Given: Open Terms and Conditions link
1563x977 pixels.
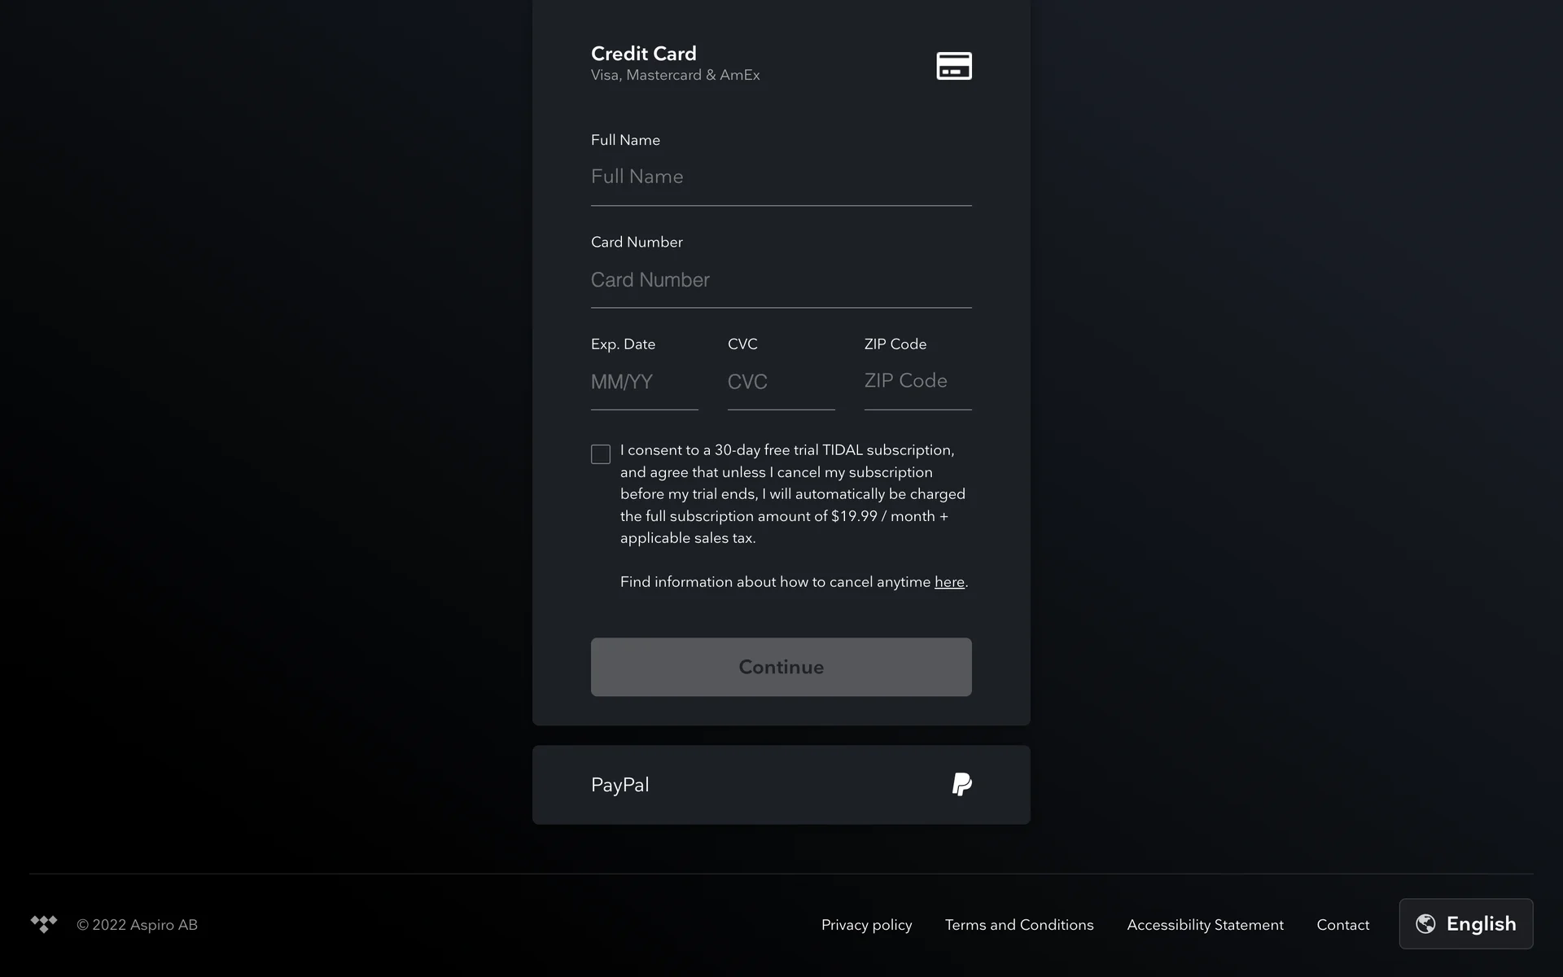Looking at the screenshot, I should click(1019, 925).
